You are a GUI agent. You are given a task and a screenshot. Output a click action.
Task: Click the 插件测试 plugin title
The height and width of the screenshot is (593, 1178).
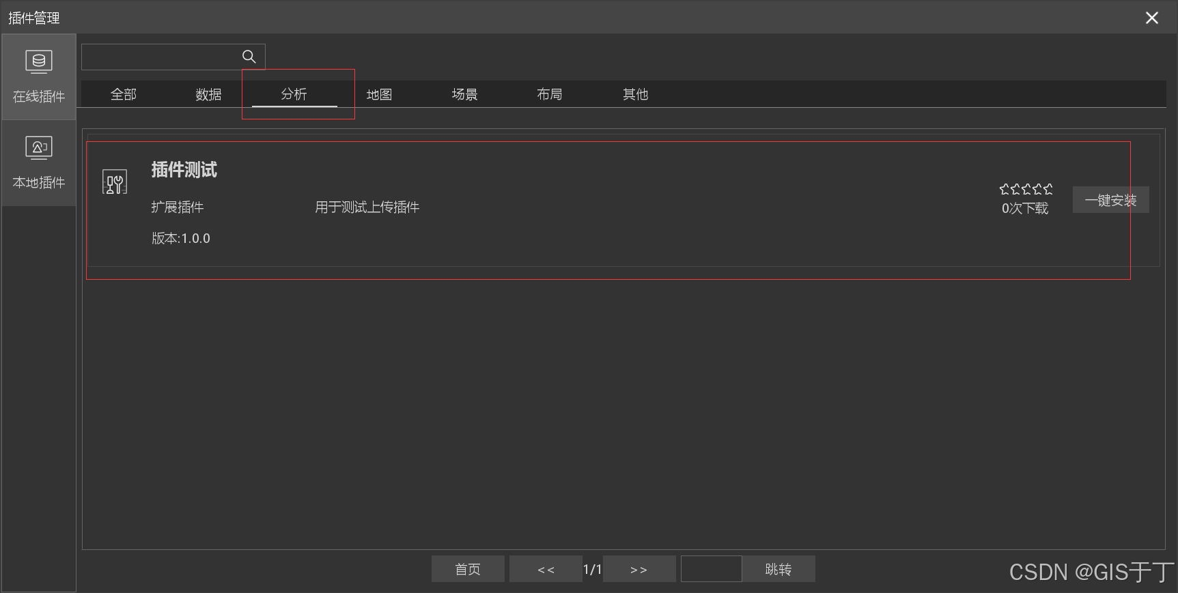[x=184, y=170]
